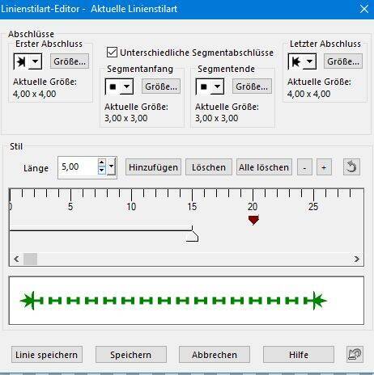
Task: Expand the Länge value dropdown arrow
Action: click(111, 166)
